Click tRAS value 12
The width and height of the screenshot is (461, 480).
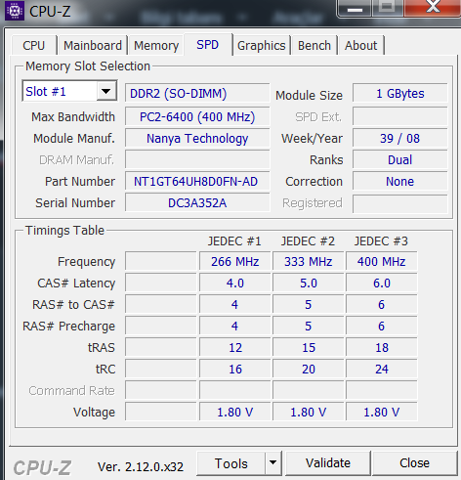234,347
